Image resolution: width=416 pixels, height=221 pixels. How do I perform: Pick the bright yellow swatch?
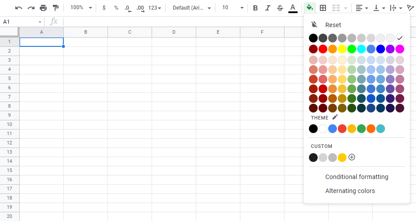point(342,49)
